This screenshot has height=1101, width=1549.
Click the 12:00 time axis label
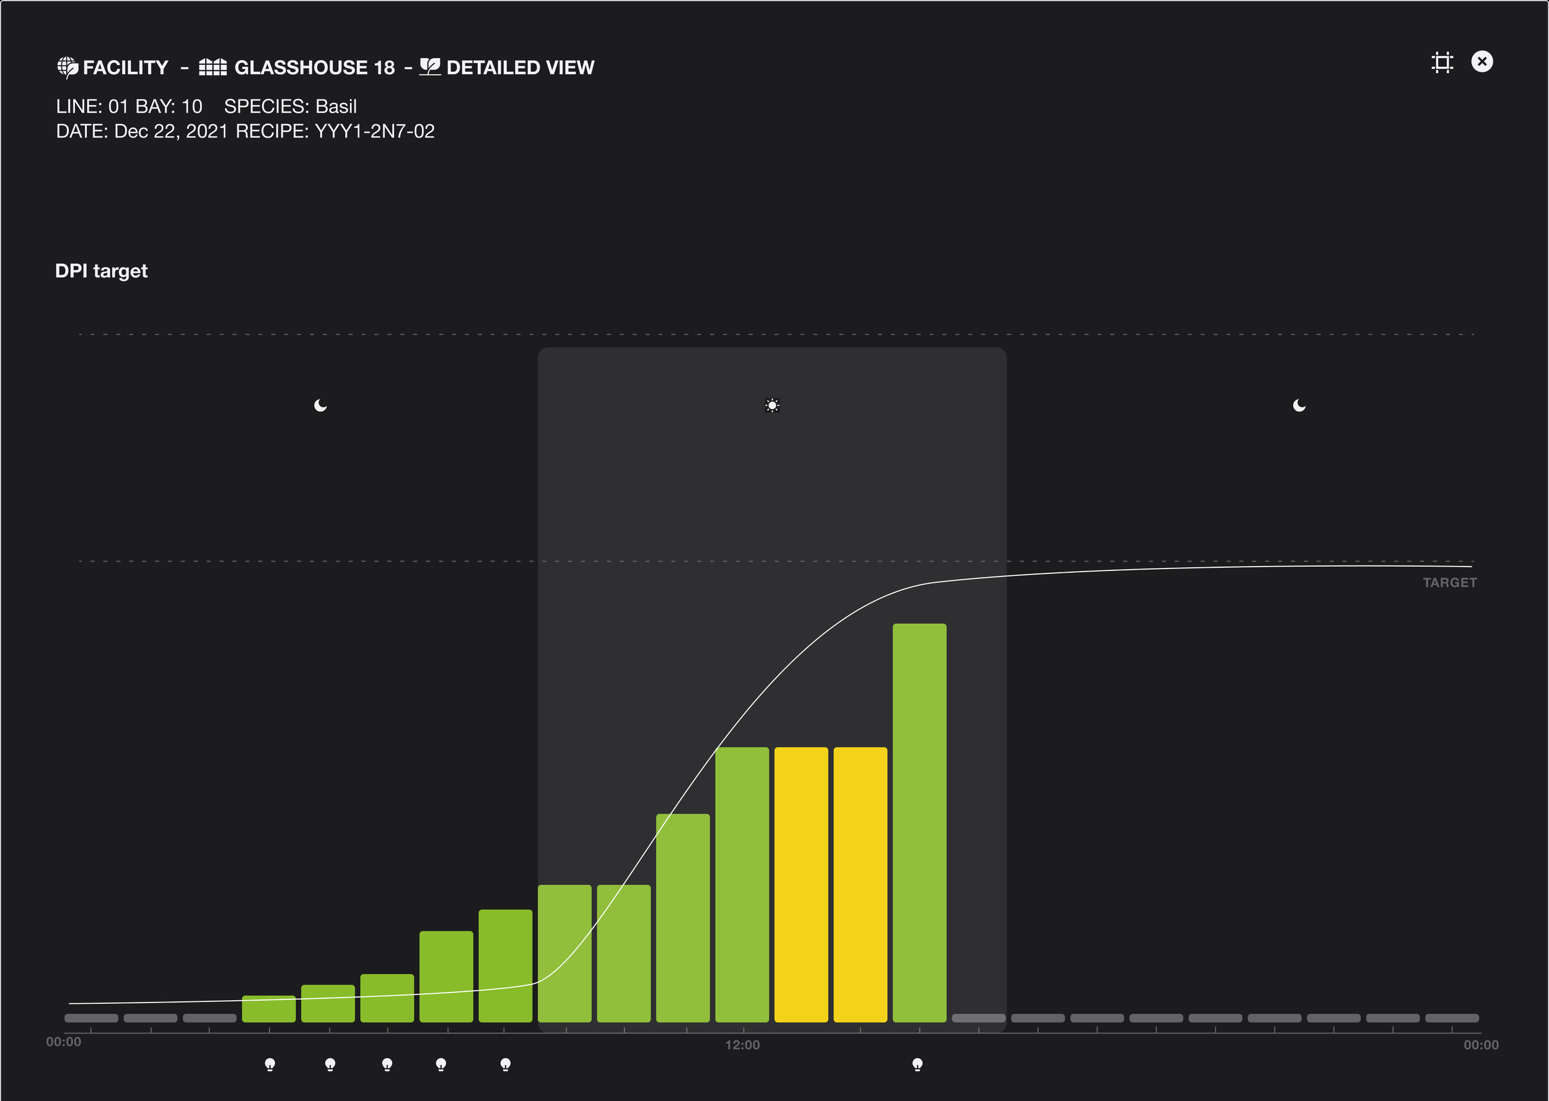tap(742, 1045)
